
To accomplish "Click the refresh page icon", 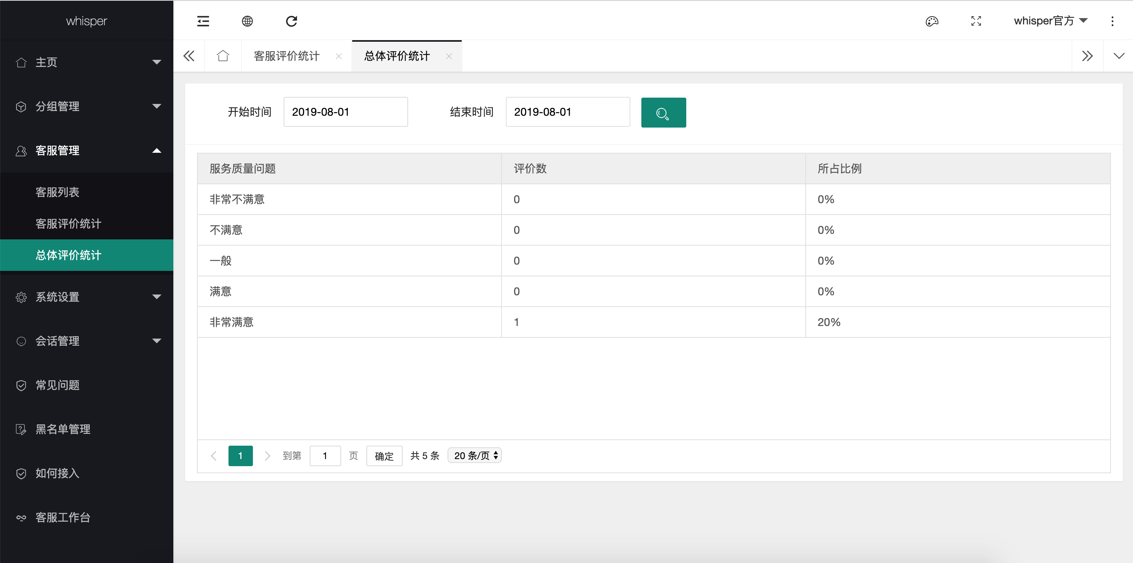I will (x=291, y=21).
